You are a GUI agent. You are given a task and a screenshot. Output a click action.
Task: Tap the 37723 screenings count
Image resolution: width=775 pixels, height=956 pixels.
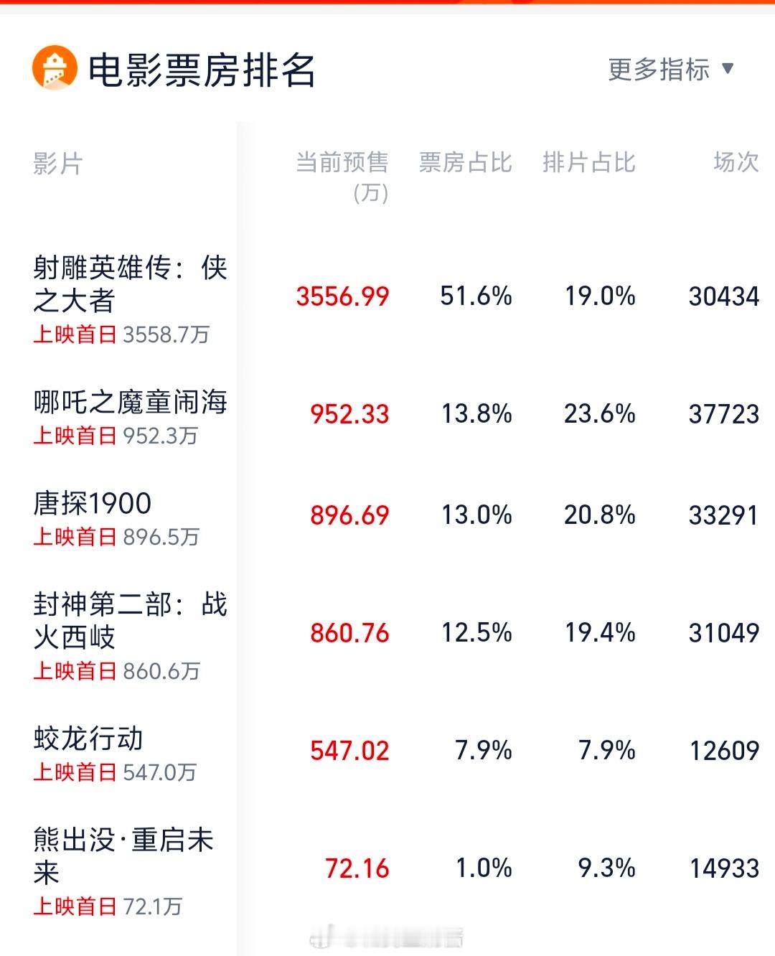point(724,413)
